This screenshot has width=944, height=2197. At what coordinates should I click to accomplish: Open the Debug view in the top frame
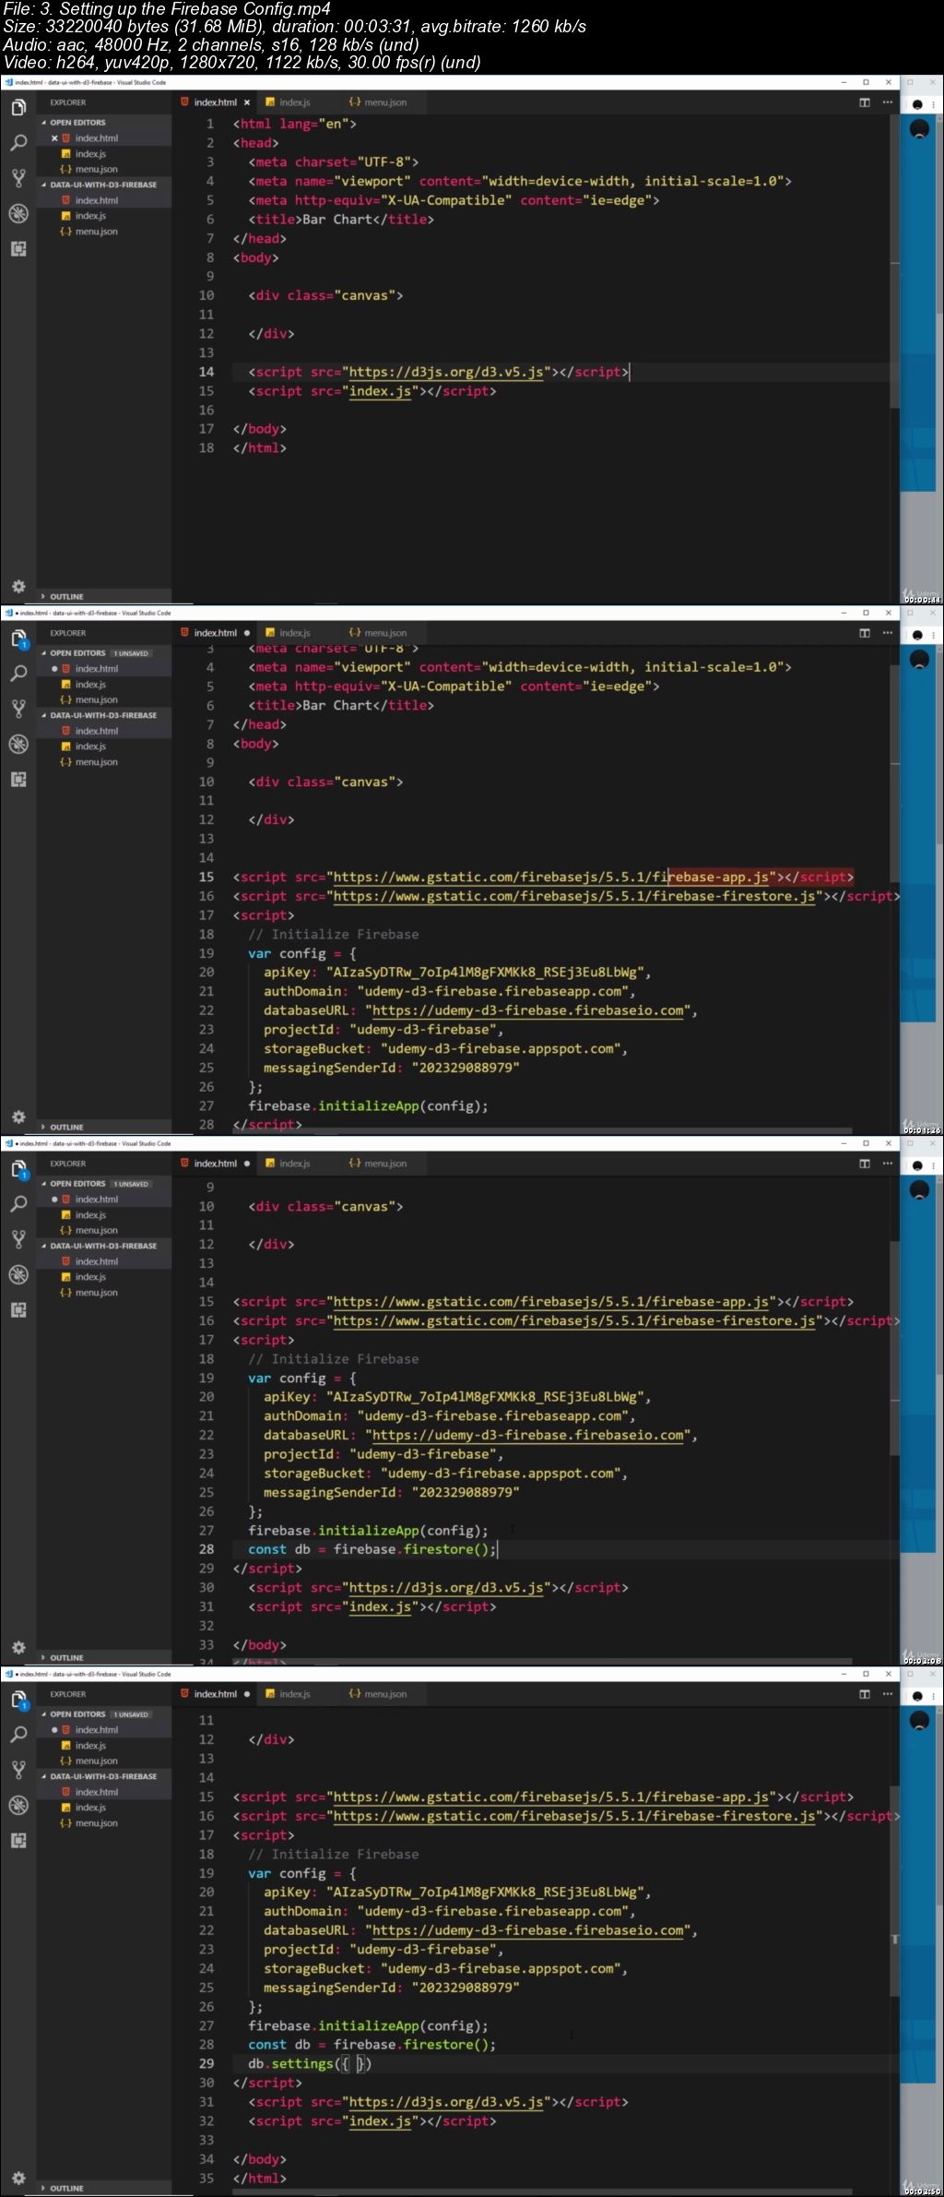point(18,213)
